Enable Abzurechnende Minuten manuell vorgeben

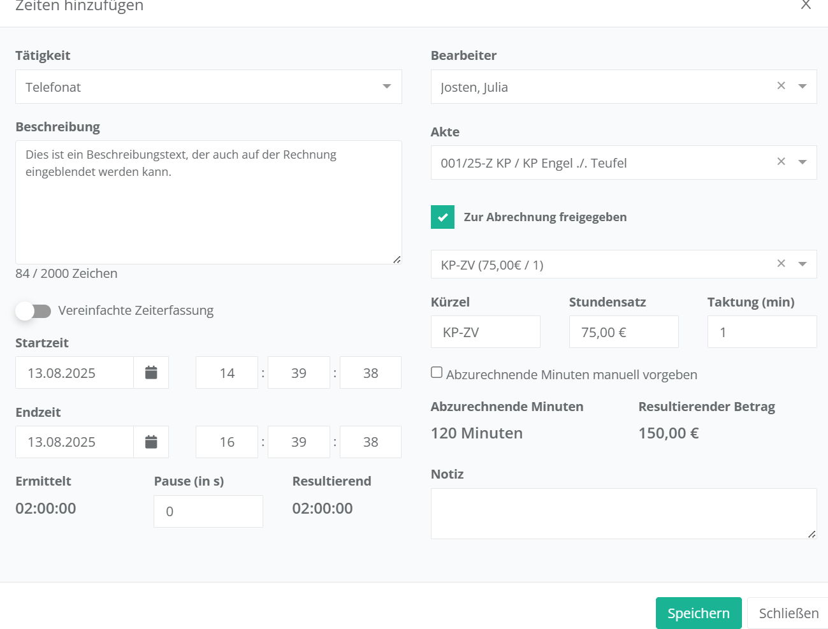click(x=437, y=373)
